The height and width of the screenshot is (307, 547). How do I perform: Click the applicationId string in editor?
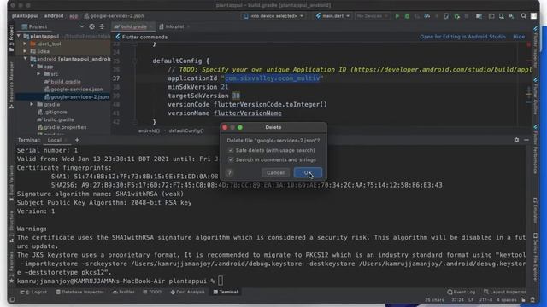point(272,78)
